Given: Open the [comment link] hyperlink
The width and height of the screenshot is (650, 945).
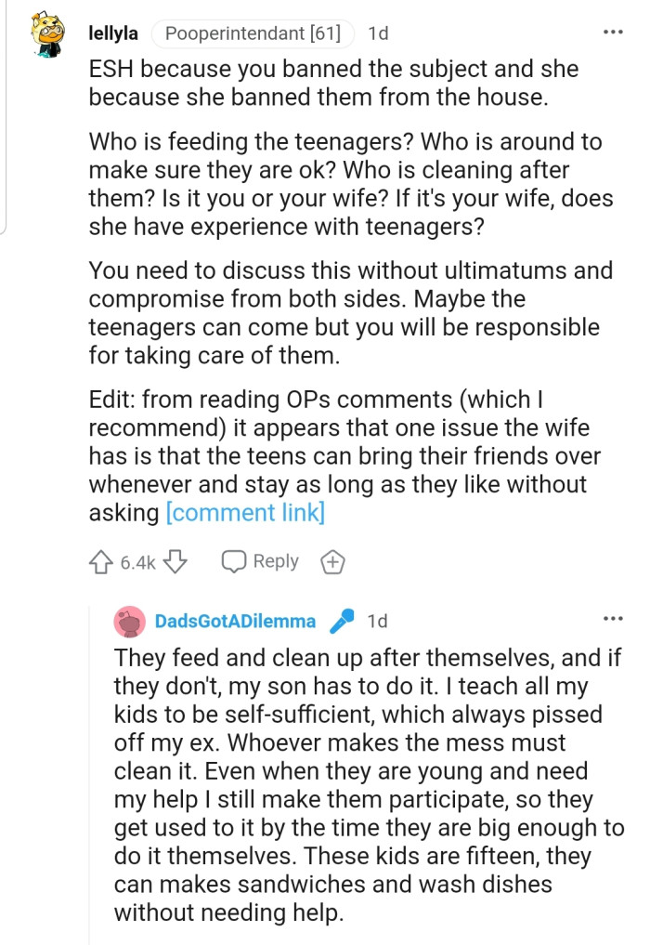Looking at the screenshot, I should coord(245,512).
